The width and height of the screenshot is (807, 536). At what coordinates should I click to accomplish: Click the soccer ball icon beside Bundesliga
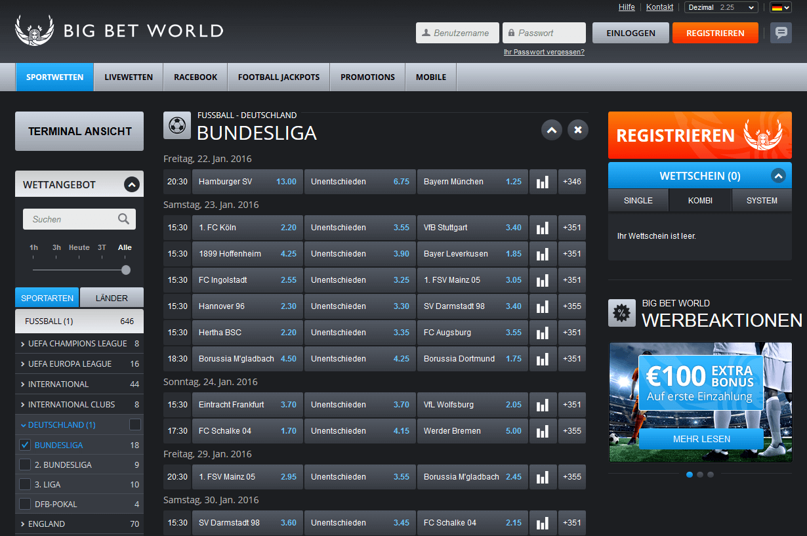coord(177,125)
